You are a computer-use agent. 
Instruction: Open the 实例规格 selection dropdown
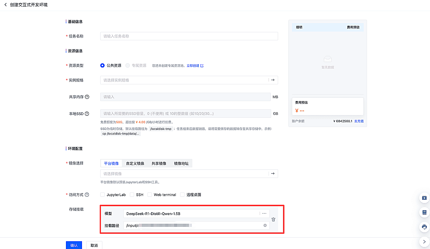click(189, 80)
